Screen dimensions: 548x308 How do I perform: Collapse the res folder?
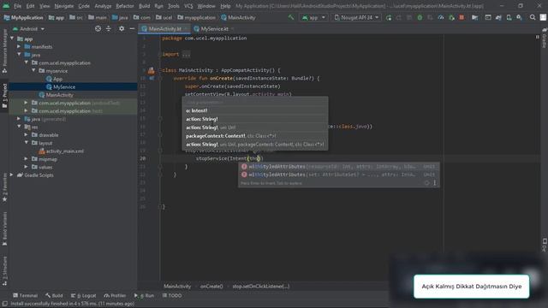tap(19, 127)
